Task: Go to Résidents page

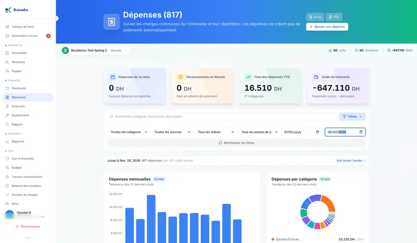Action: (28, 62)
